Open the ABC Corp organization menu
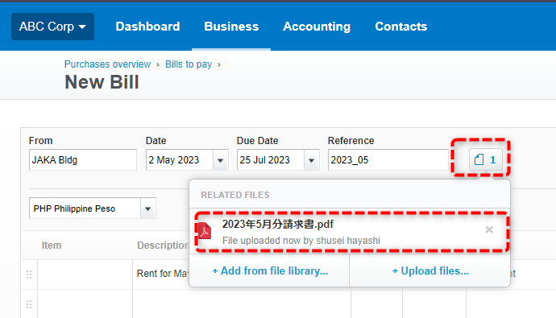 click(x=53, y=27)
